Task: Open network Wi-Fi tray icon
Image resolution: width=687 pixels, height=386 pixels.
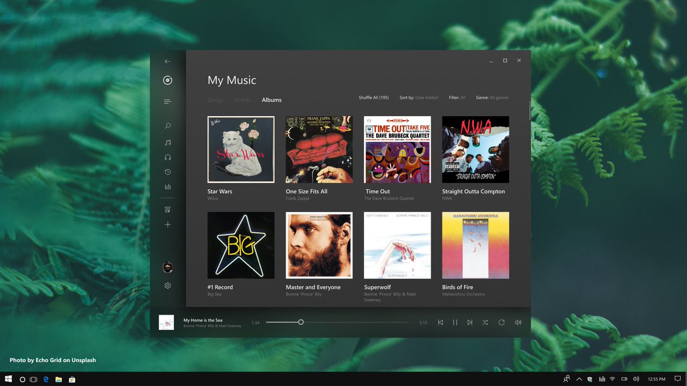Action: tap(612, 379)
